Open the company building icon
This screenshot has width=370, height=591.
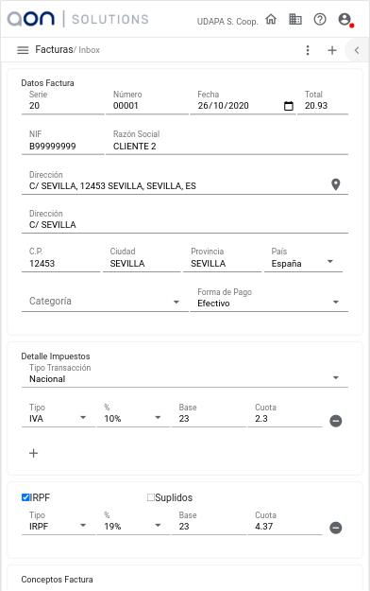295,19
